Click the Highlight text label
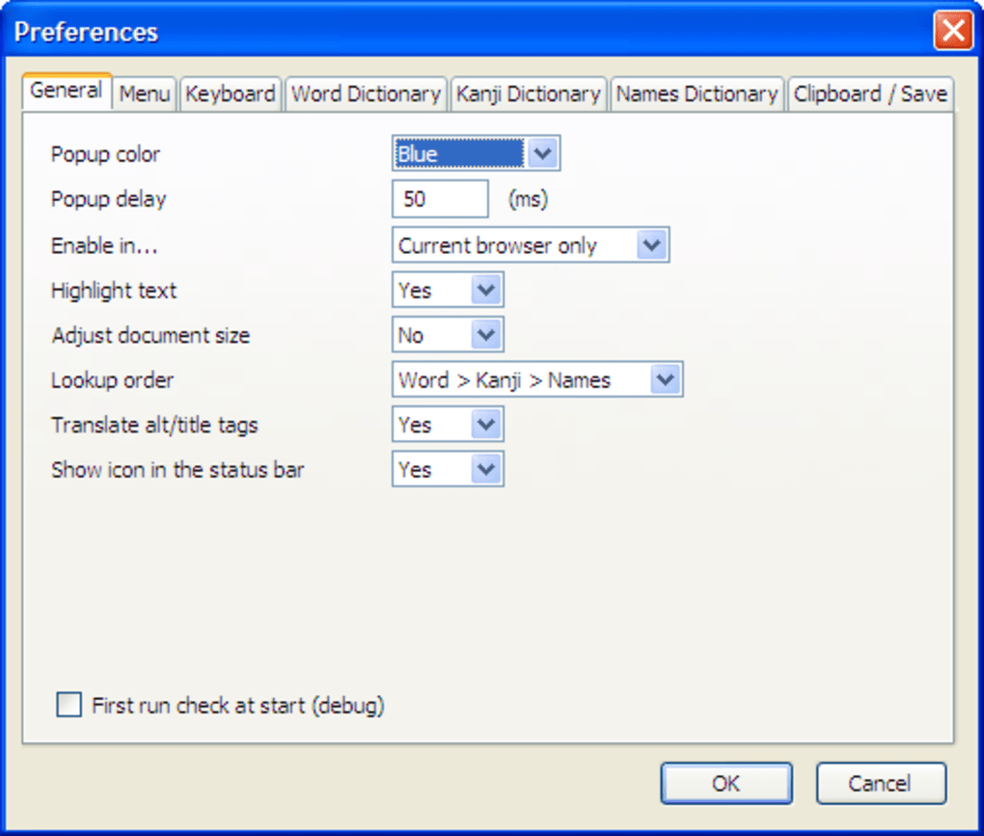984x836 pixels. [x=114, y=291]
